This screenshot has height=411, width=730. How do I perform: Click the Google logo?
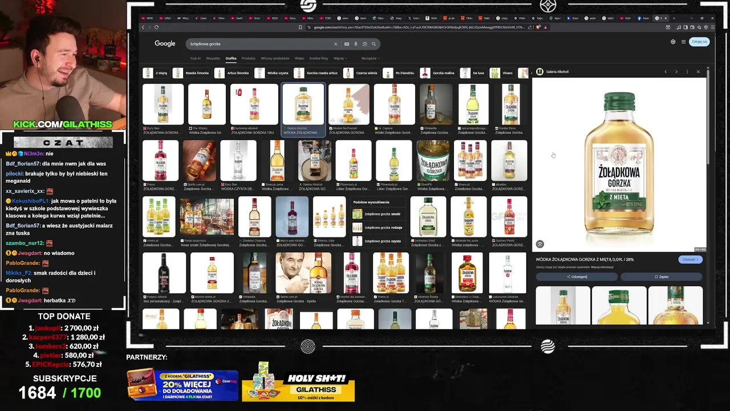coord(165,43)
